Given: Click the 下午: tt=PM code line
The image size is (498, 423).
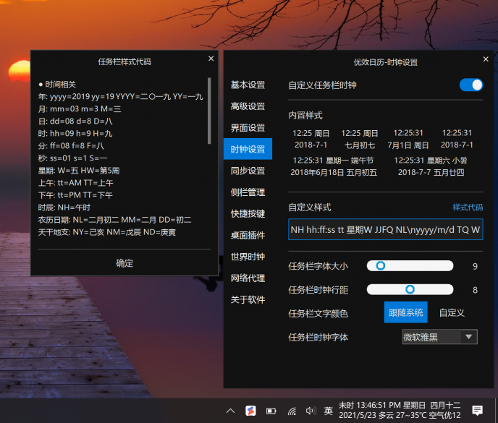Looking at the screenshot, I should pyautogui.click(x=75, y=195).
